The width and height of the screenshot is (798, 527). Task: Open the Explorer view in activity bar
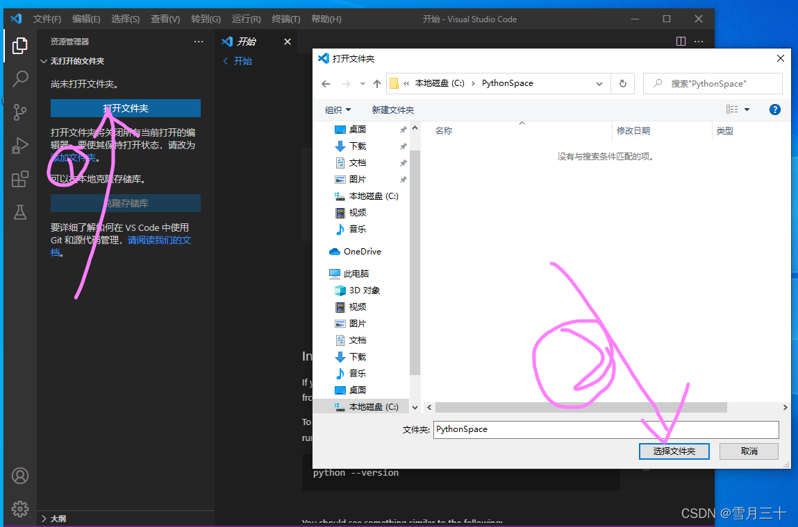20,45
